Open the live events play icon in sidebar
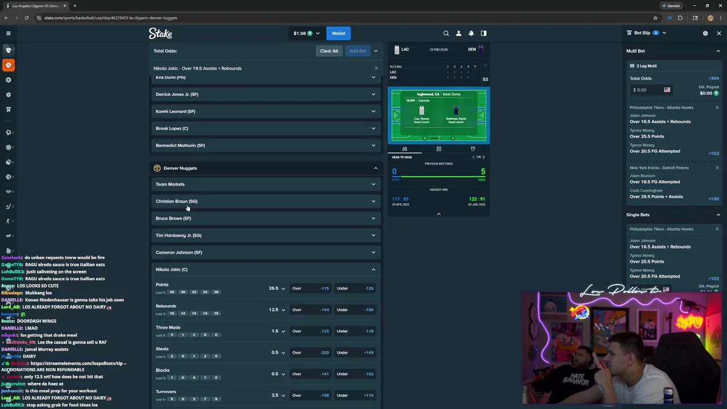727x409 pixels. 8,80
